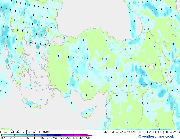
Task: Click the 5 to 10 mm legend swatch
Action: point(31,135)
